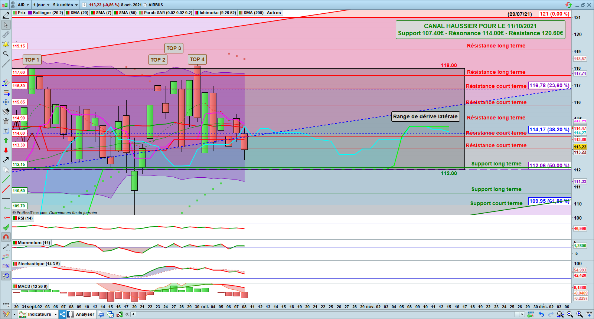Image resolution: width=594 pixels, height=319 pixels.
Task: Select the text 'T' annotation tool
Action: point(6,131)
